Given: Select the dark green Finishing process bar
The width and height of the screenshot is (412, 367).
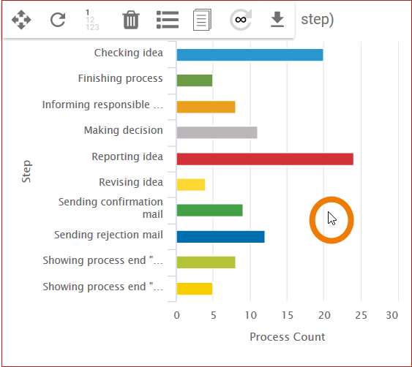Looking at the screenshot, I should click(195, 80).
